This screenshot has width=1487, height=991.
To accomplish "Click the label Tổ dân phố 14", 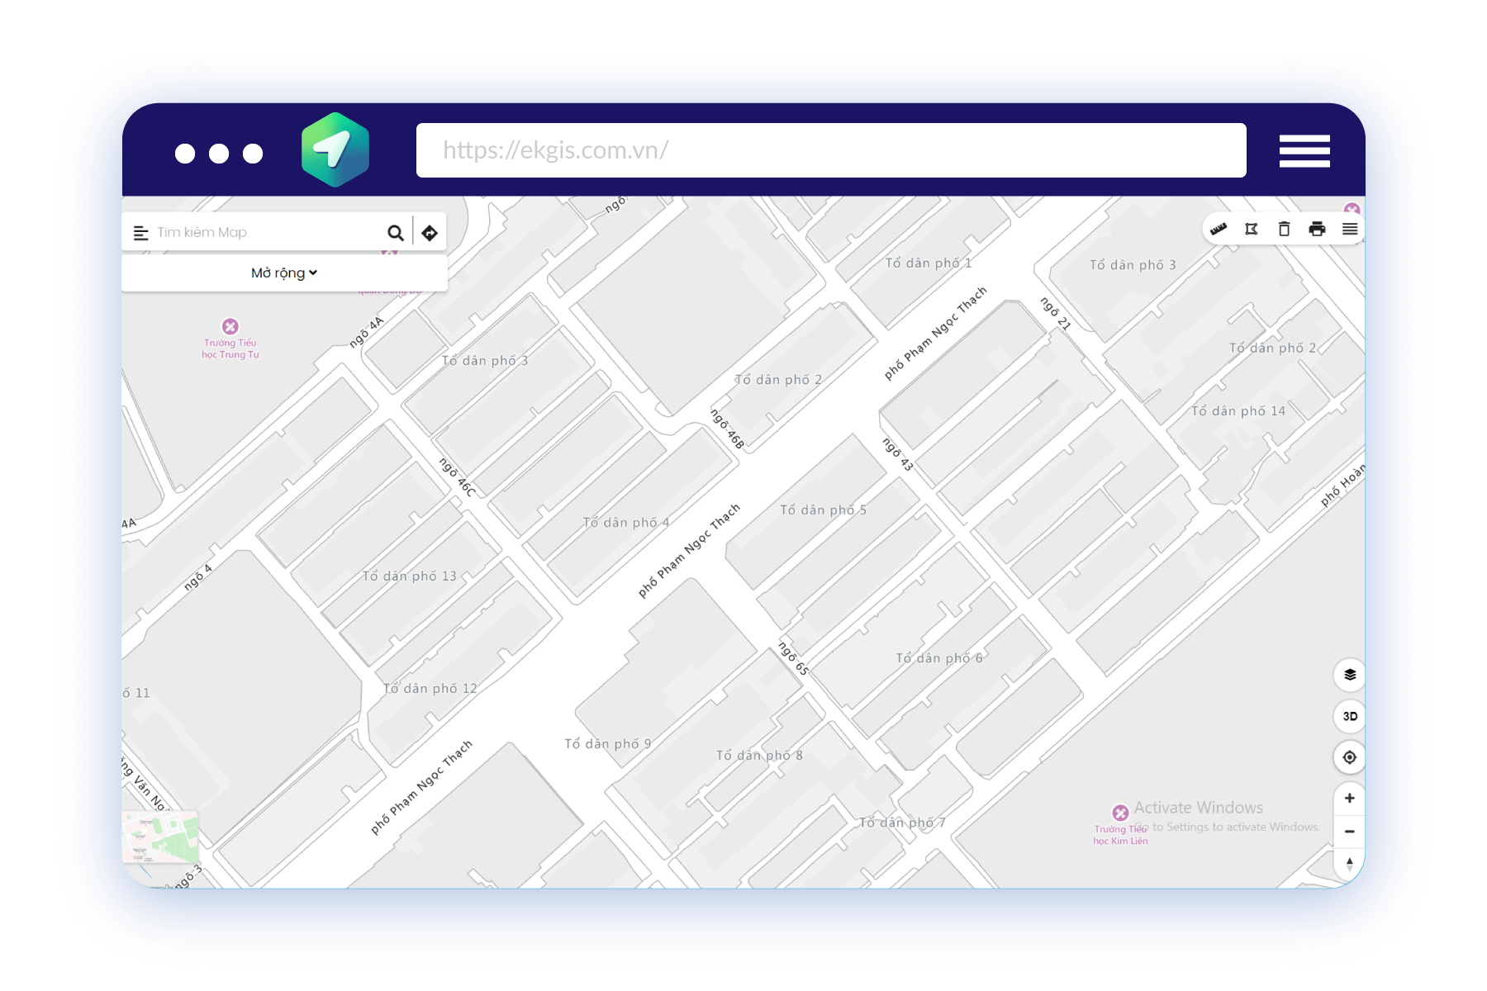I will [x=1238, y=410].
